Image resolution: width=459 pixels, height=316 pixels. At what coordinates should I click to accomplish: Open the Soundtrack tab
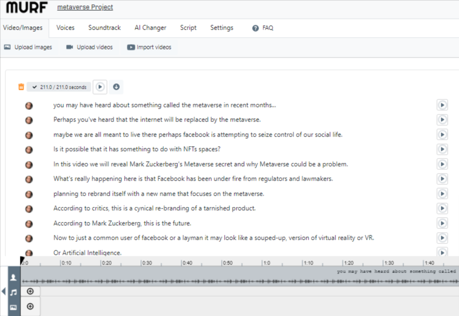[x=104, y=28]
